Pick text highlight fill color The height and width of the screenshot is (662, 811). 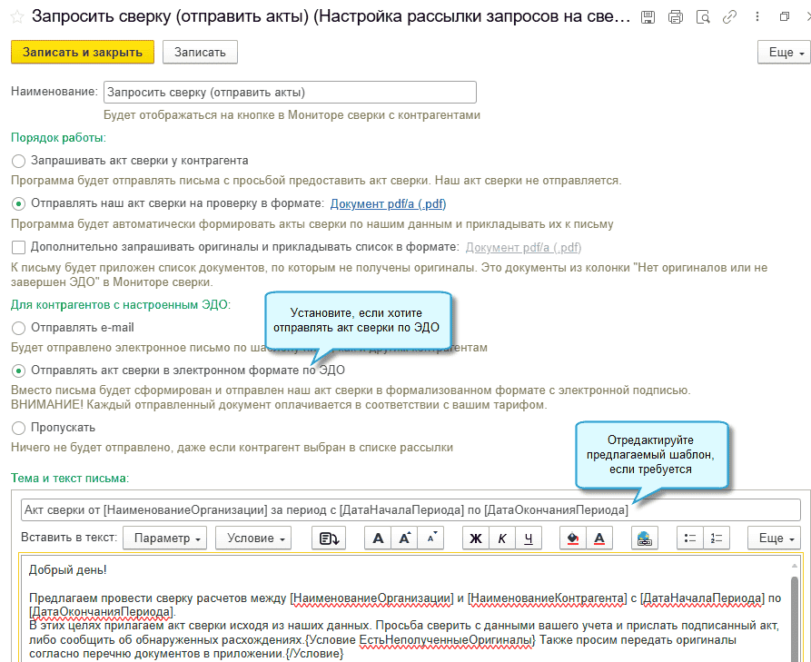pyautogui.click(x=572, y=538)
